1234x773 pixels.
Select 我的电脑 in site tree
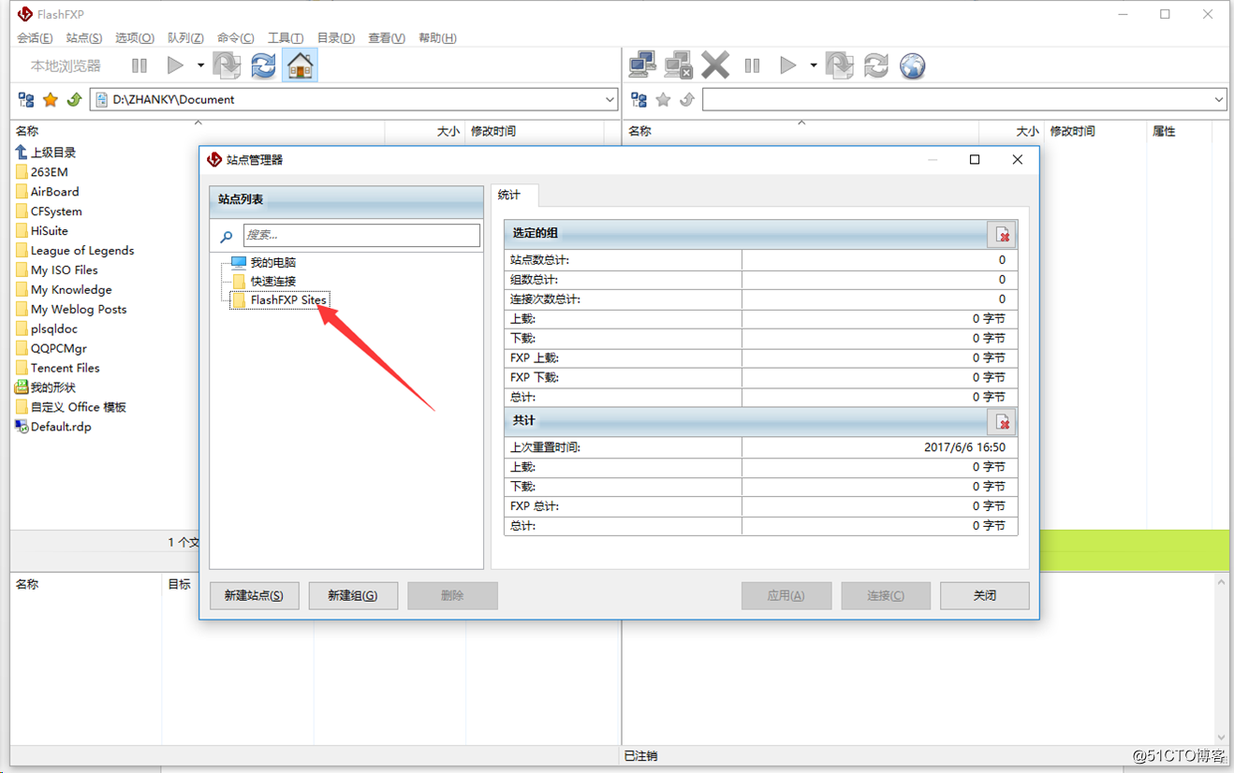click(x=272, y=263)
